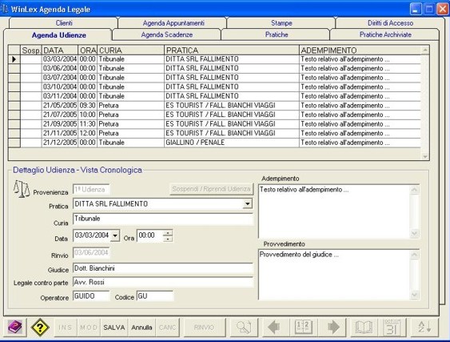This screenshot has width=450, height=342.
Task: Click Adempimento text area scroll down arrow
Action: click(x=414, y=233)
